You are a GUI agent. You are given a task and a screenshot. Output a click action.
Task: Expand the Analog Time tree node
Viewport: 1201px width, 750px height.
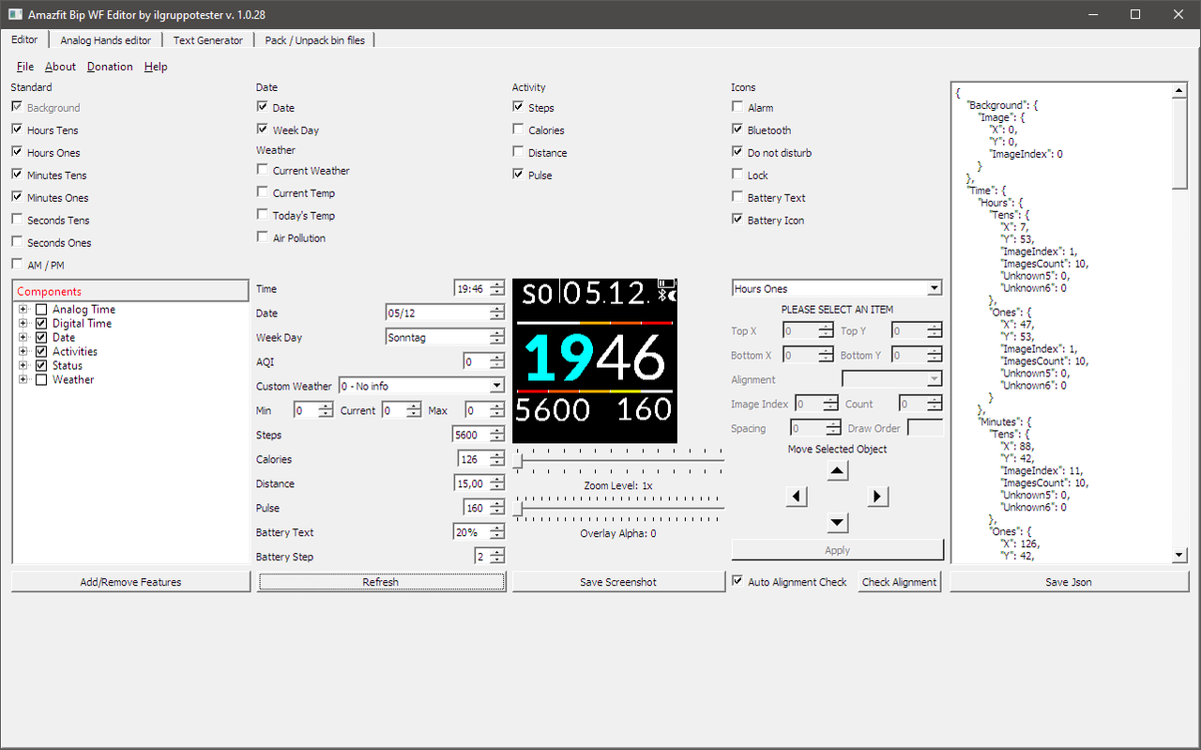tap(23, 309)
